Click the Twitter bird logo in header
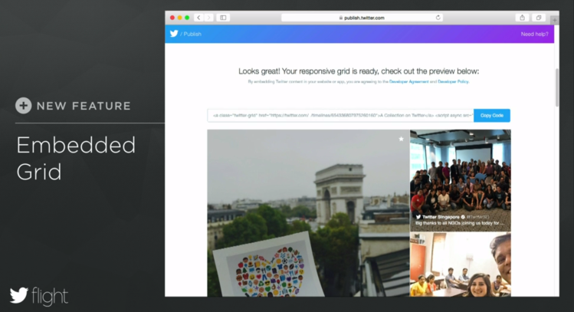Image resolution: width=574 pixels, height=312 pixels. coord(174,34)
